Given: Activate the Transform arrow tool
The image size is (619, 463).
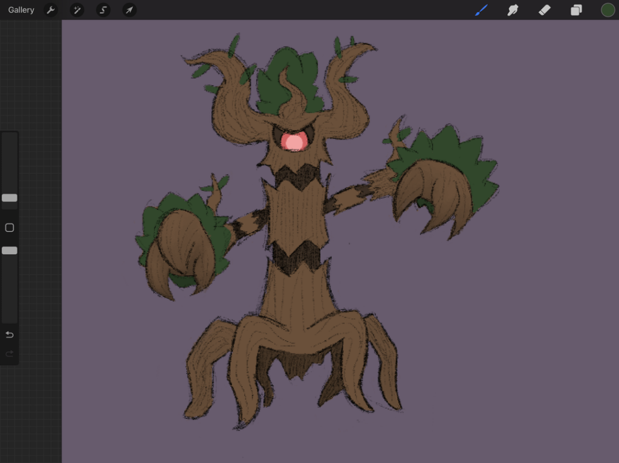Looking at the screenshot, I should tap(129, 10).
